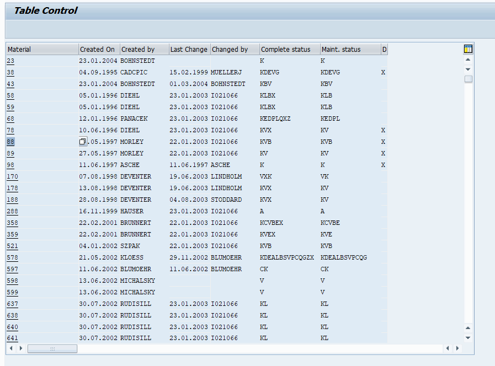Viewport: 495px width, 366px height.
Task: Open material number 78
Action: coord(10,130)
